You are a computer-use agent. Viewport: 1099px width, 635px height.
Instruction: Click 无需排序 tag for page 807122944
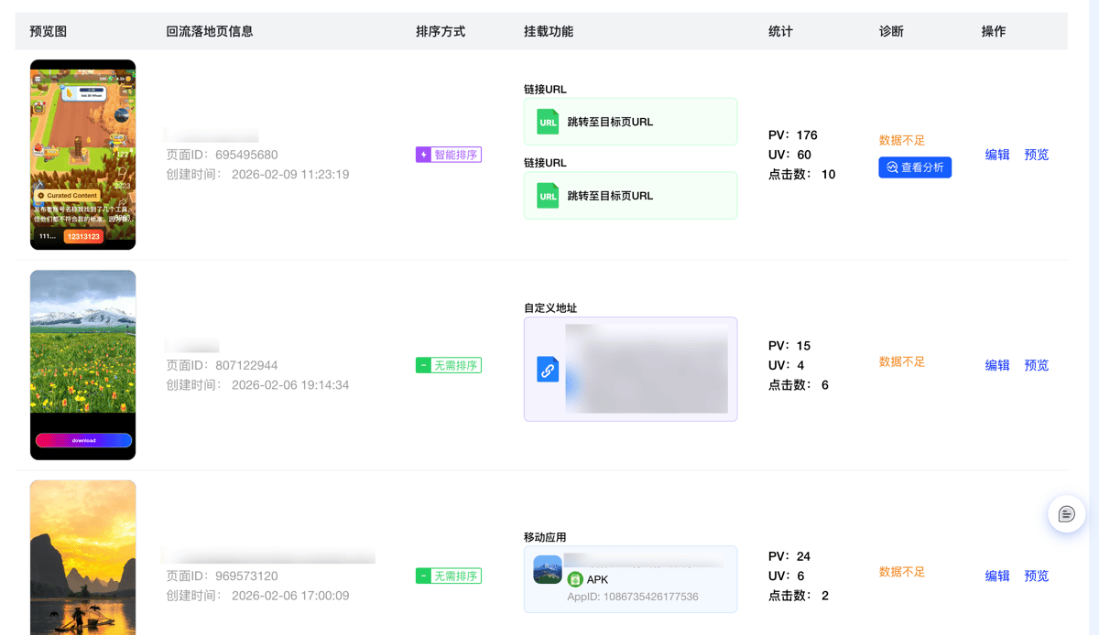tap(449, 365)
